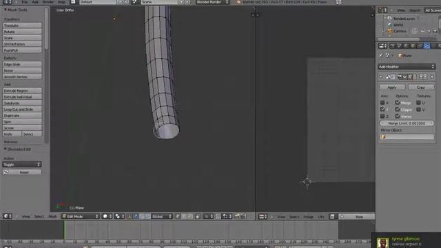Viewport: 441px width, 248px height.
Task: Click the Smooth Vertex button
Action: pyautogui.click(x=22, y=76)
